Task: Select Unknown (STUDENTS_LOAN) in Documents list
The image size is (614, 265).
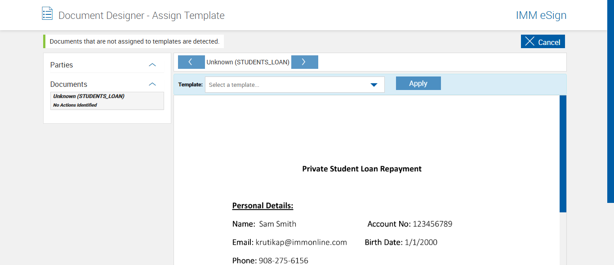Action: tap(89, 96)
